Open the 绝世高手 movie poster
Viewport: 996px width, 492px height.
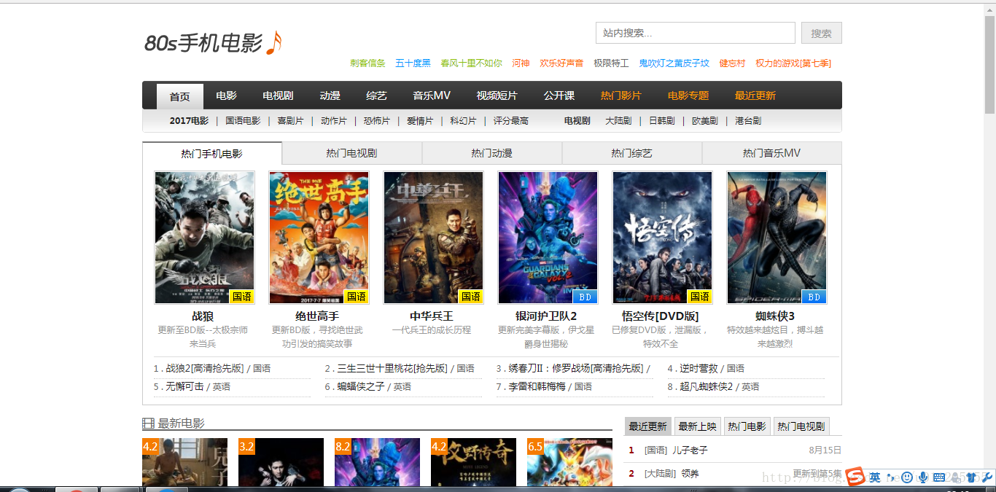(x=319, y=238)
